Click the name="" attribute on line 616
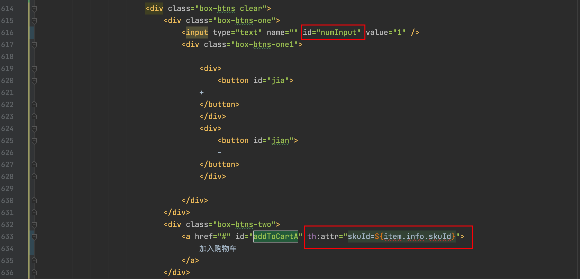This screenshot has height=279, width=580. coord(282,32)
